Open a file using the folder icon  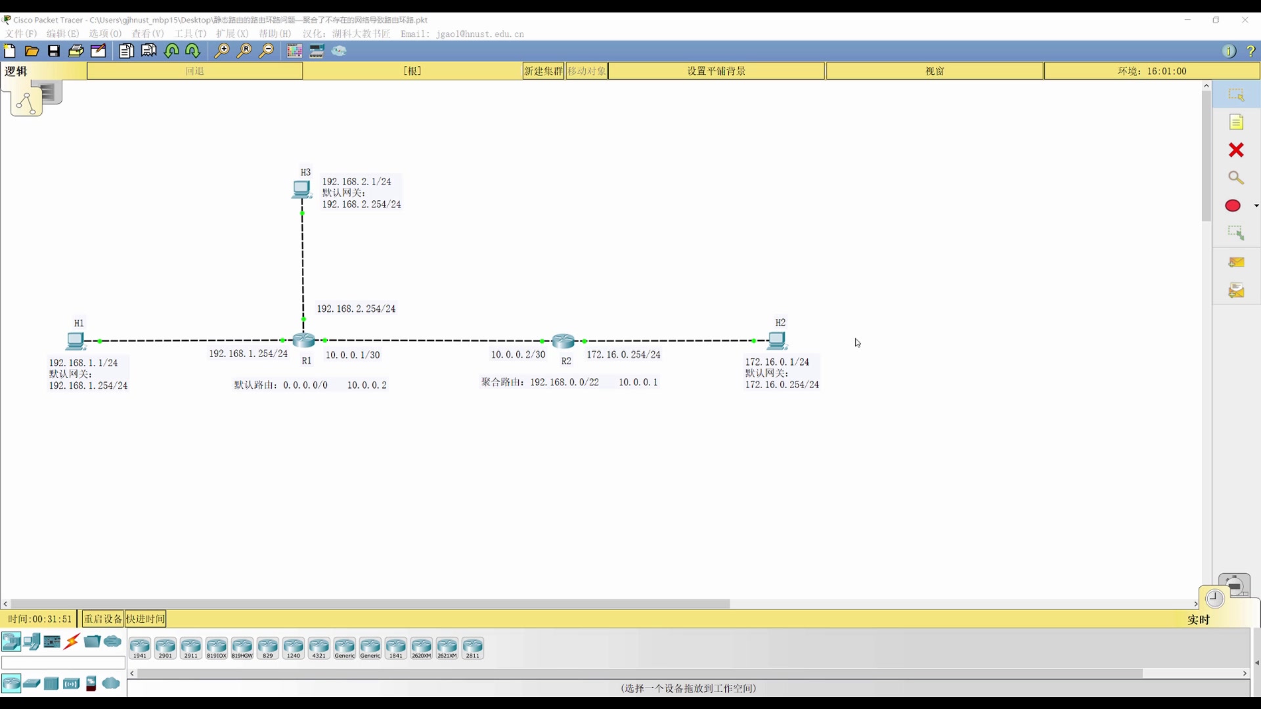point(32,51)
